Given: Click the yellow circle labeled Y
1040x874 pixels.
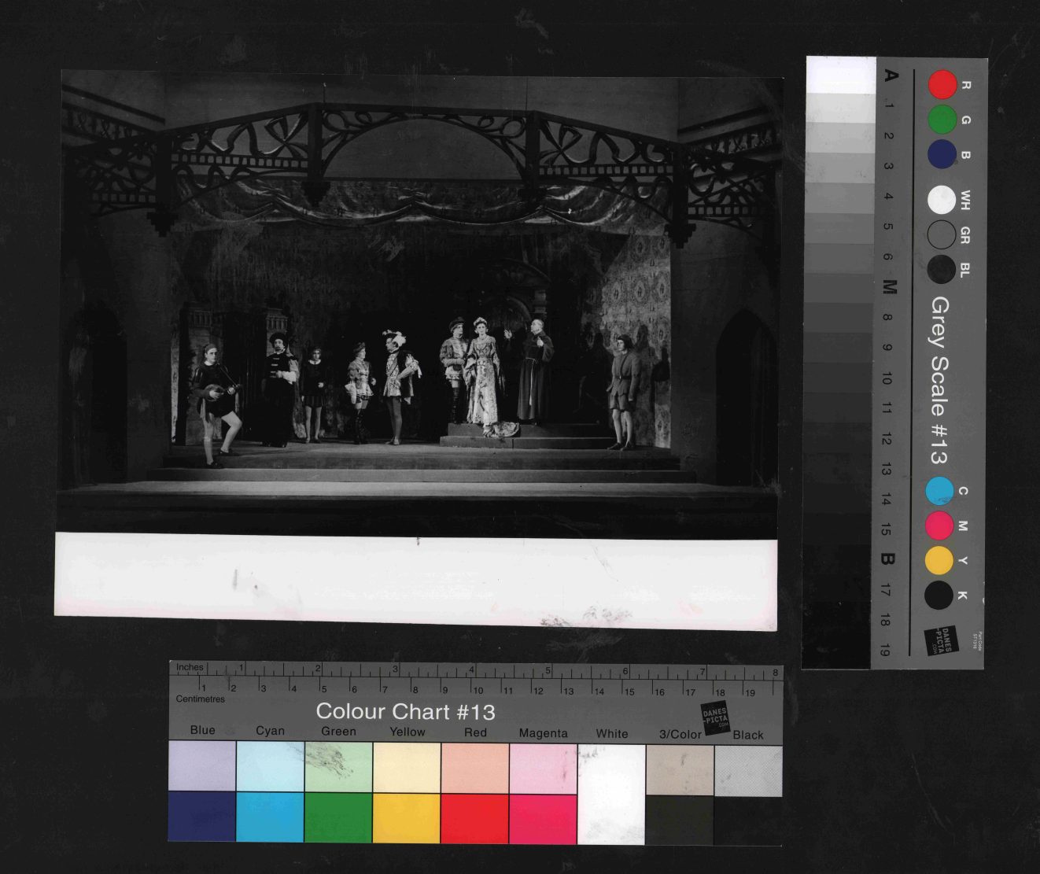Looking at the screenshot, I should point(939,560).
